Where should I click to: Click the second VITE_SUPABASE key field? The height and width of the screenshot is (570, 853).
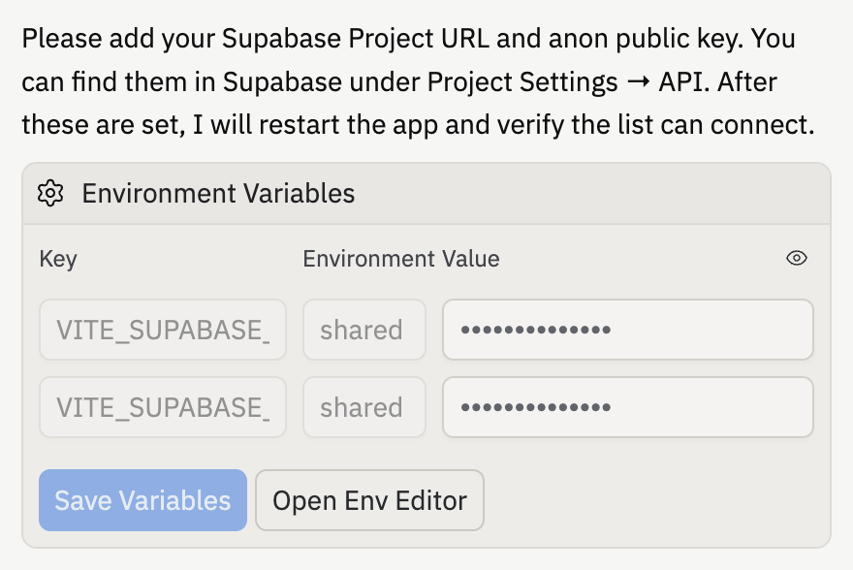163,407
